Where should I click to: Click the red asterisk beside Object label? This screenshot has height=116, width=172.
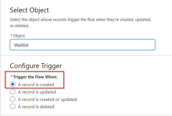[x=11, y=36]
